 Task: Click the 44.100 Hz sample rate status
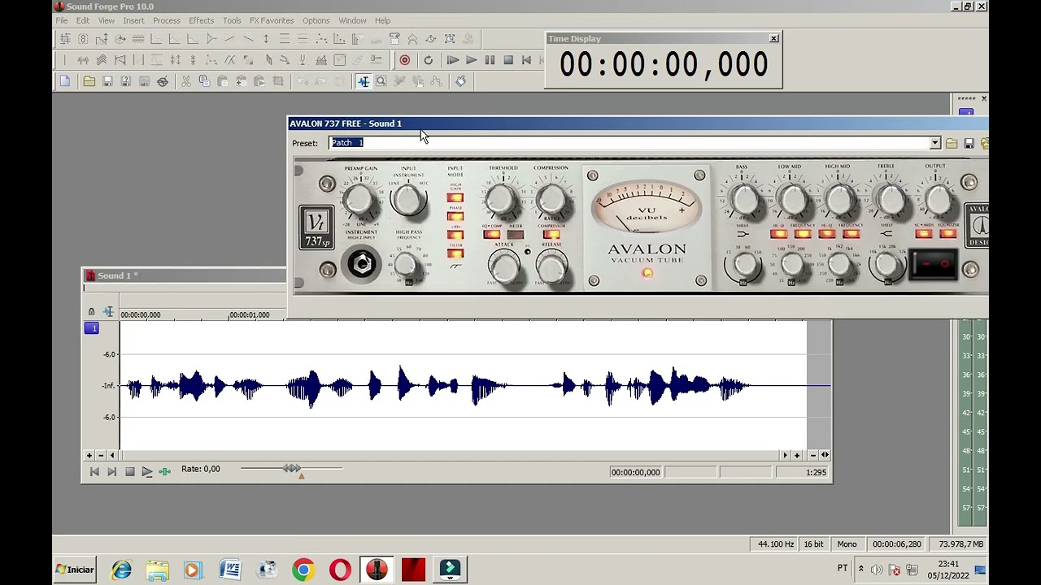point(776,544)
